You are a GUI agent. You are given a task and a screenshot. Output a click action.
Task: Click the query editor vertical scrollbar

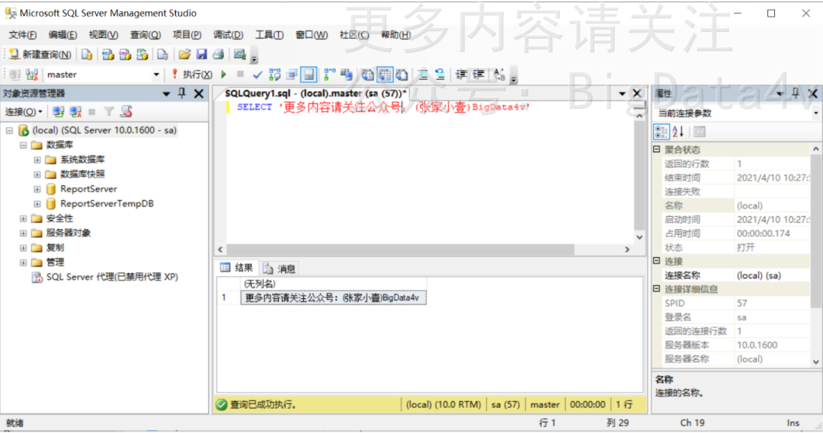(x=639, y=176)
